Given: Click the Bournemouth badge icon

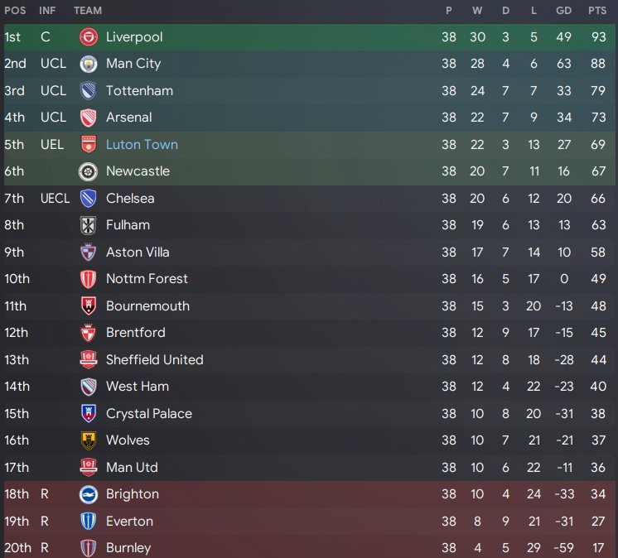Looking at the screenshot, I should (x=89, y=306).
